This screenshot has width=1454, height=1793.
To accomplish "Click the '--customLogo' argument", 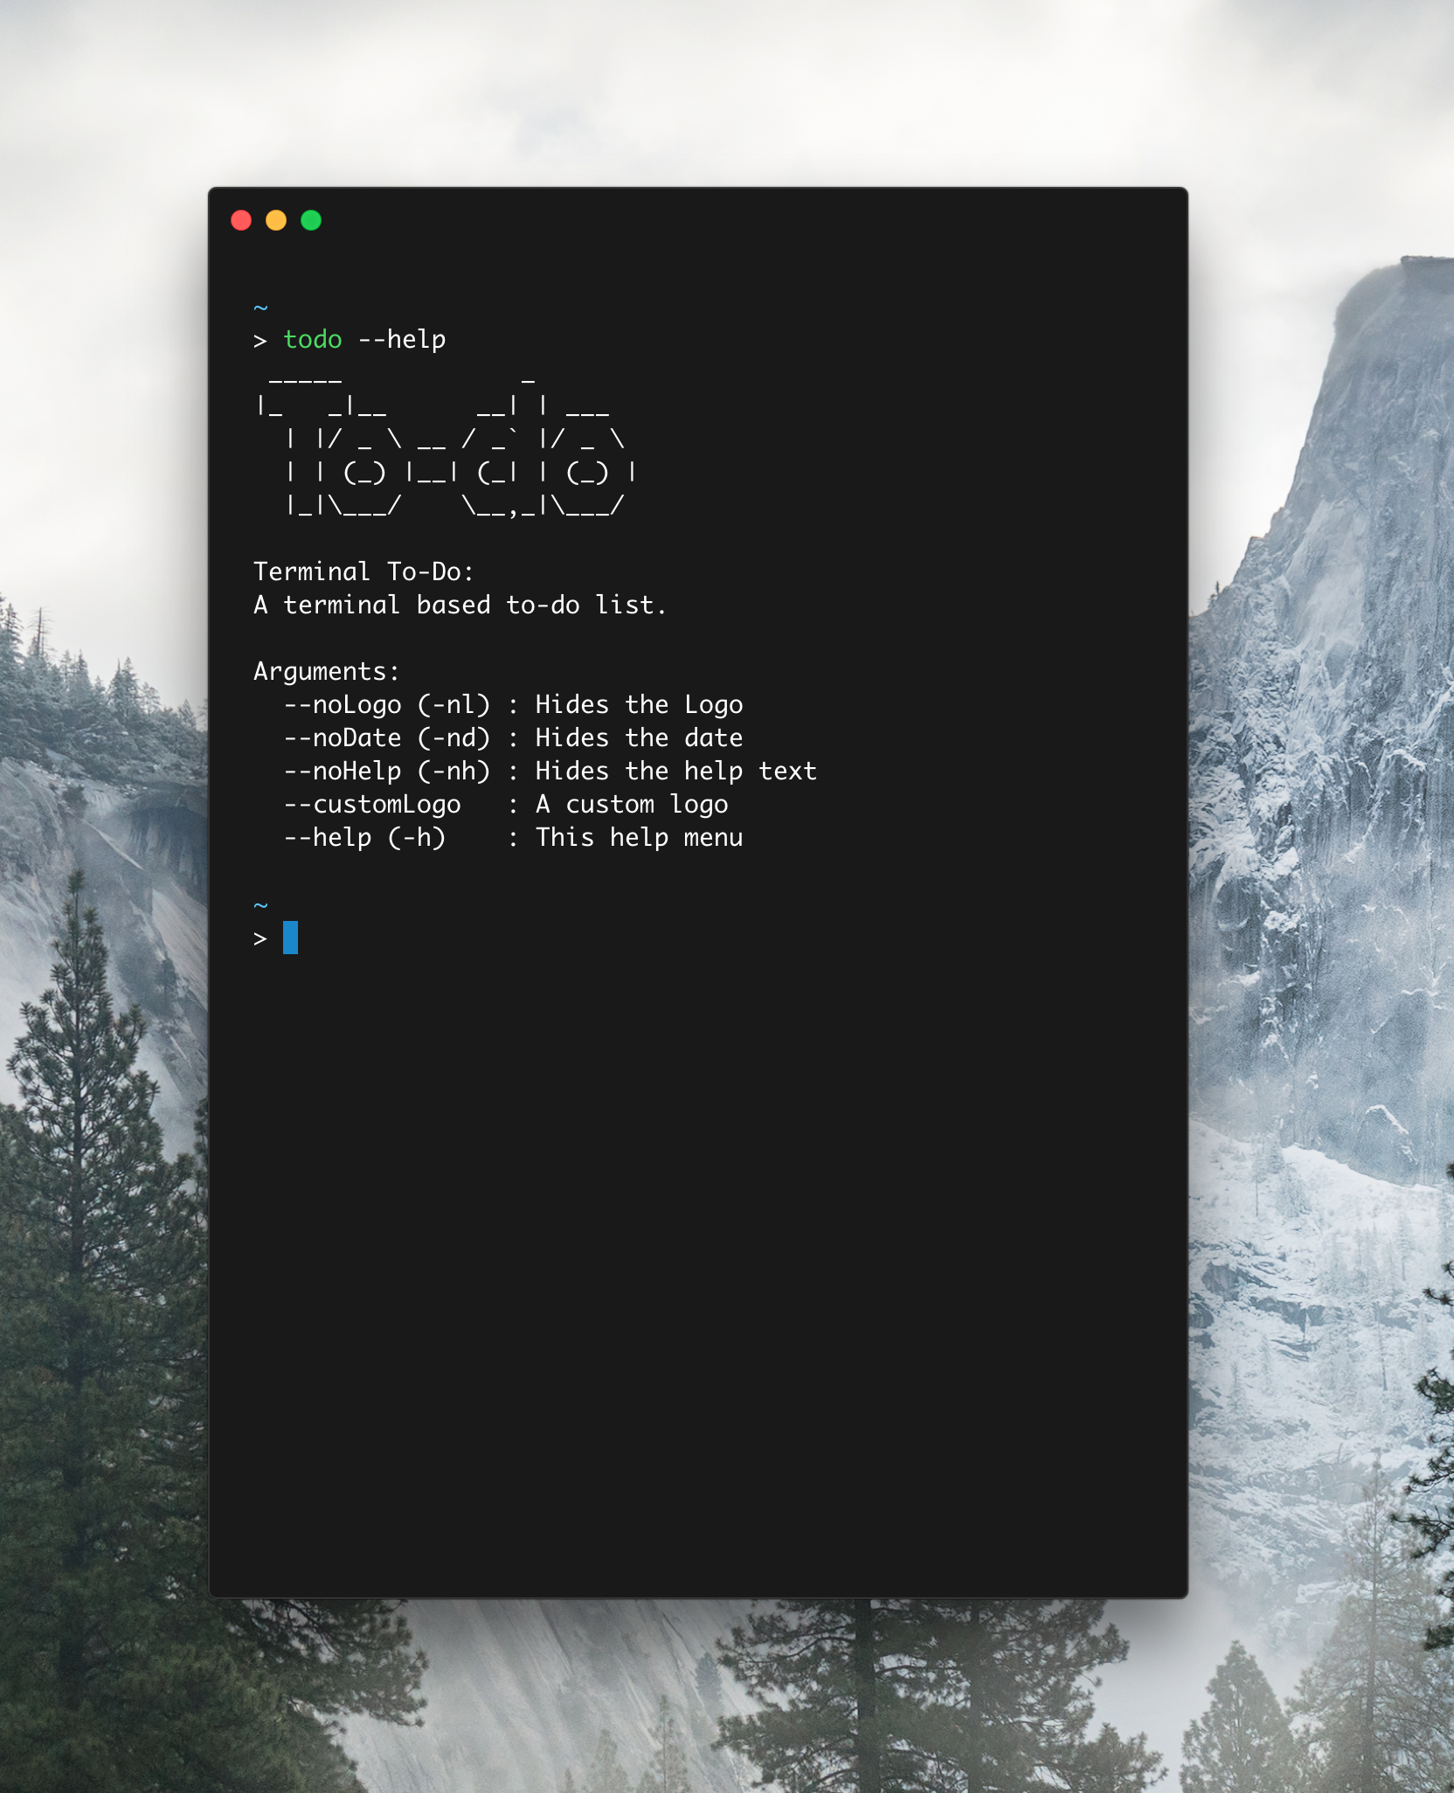I will pos(372,804).
